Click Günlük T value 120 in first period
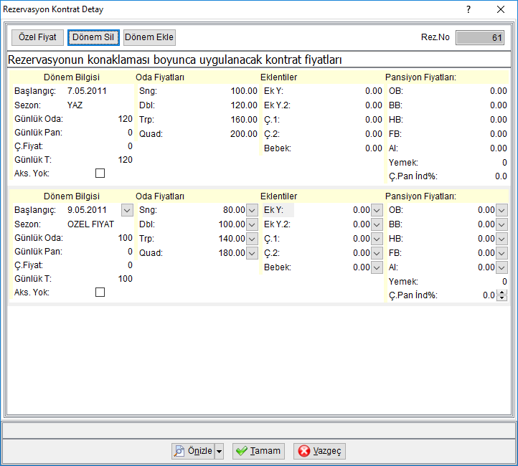This screenshot has width=518, height=466. [x=126, y=160]
